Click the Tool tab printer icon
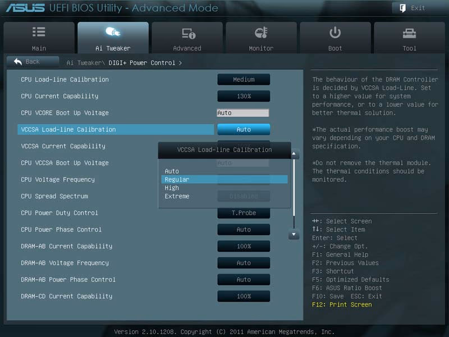The image size is (449, 337). point(409,33)
